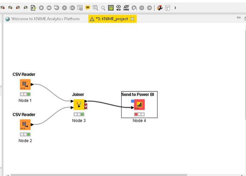Click the Node 1 label text
The width and height of the screenshot is (246, 176).
[25, 100]
